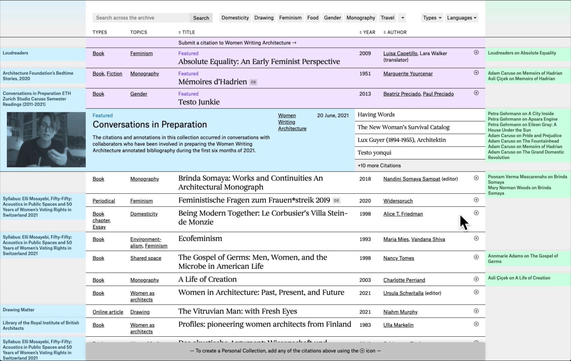The image size is (571, 361).
Task: Click plus icon for Mémoires d'Hadrien
Action: click(x=476, y=73)
